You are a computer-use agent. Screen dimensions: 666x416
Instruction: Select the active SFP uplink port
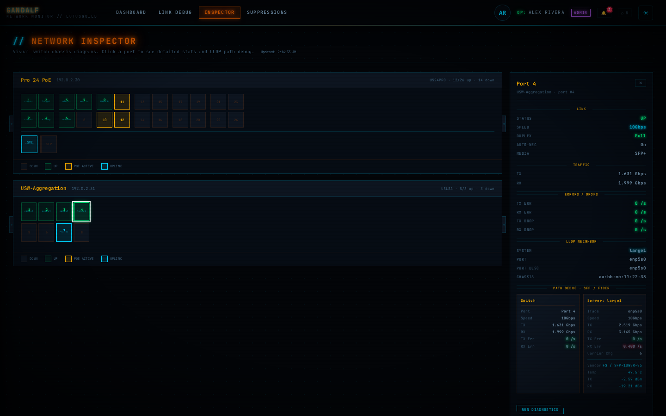[x=29, y=144]
